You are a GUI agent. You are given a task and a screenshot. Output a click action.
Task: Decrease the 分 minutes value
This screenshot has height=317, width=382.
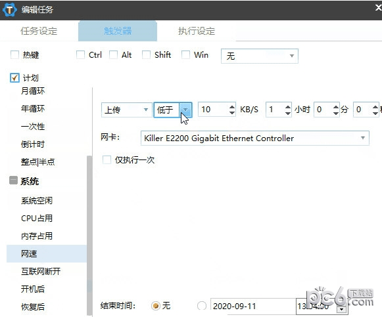click(336, 113)
